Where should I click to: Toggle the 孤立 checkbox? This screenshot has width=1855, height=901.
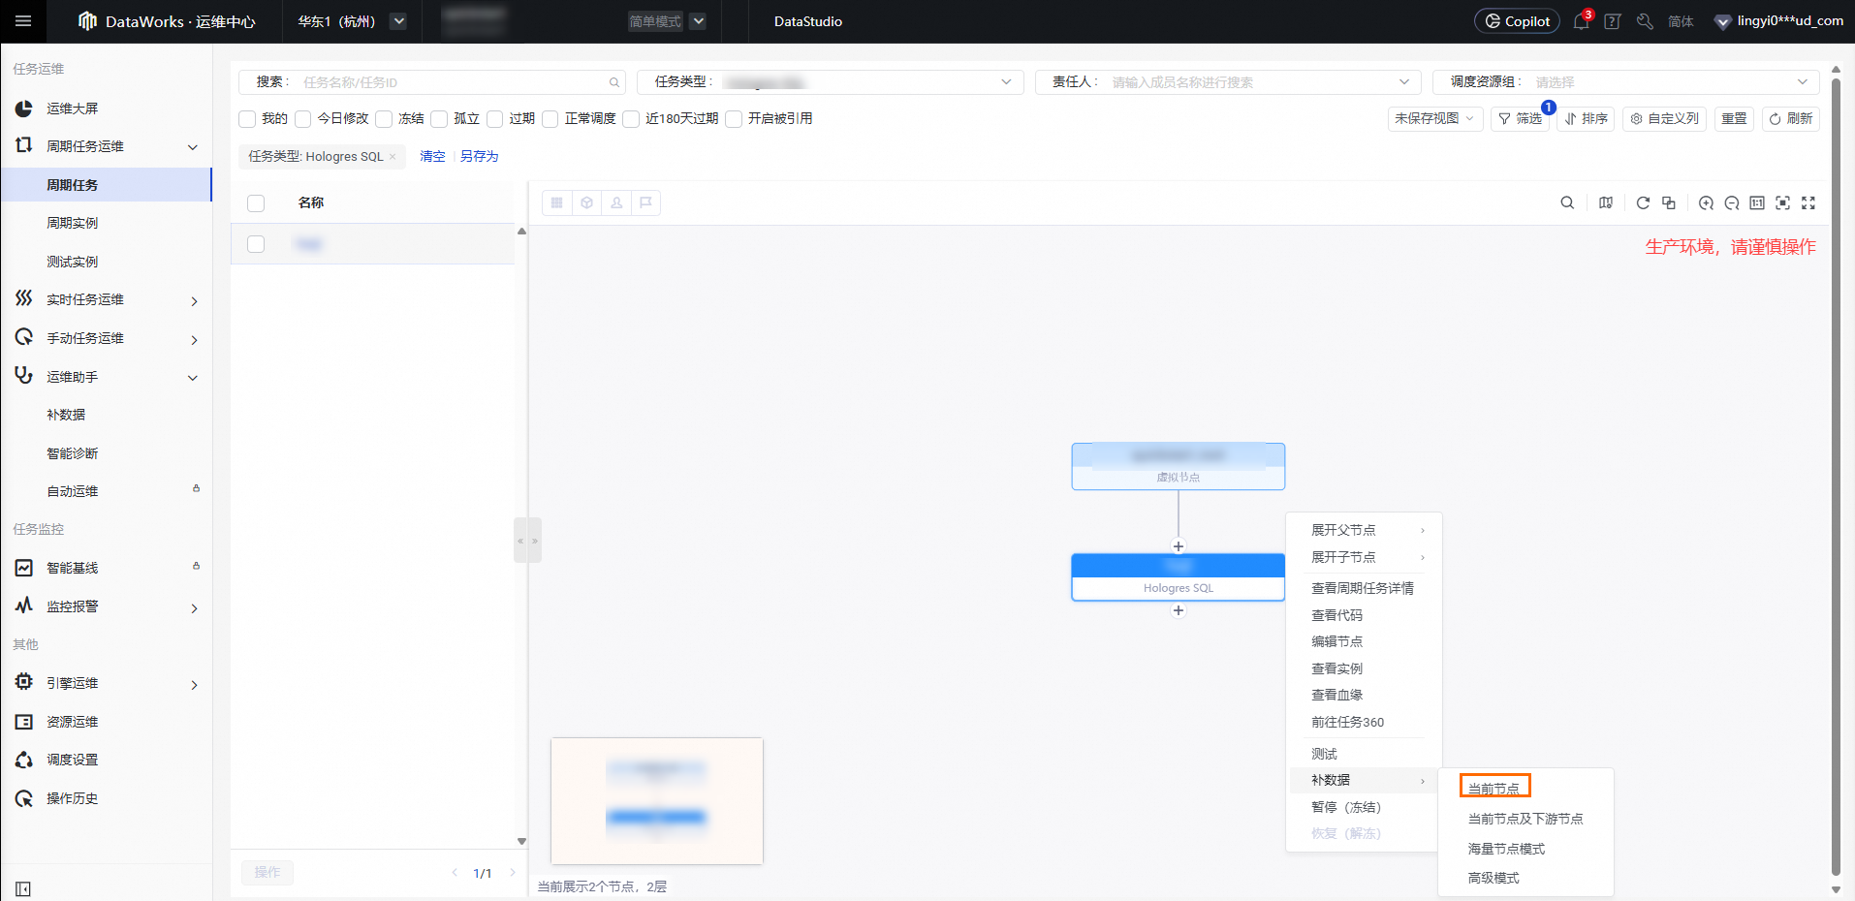click(439, 118)
